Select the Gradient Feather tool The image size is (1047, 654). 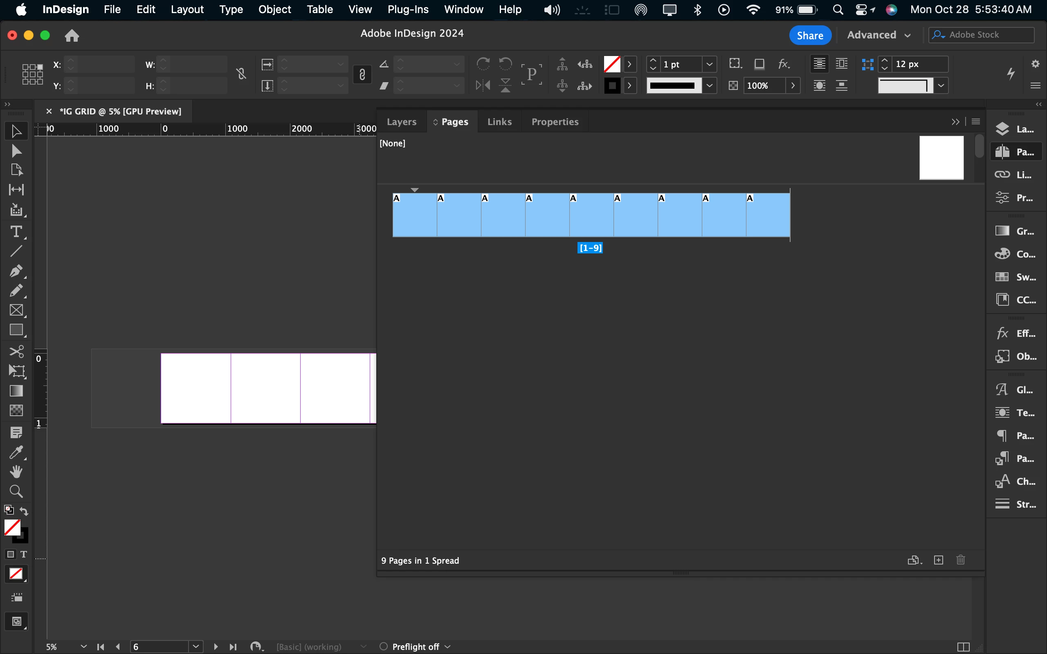click(x=16, y=410)
